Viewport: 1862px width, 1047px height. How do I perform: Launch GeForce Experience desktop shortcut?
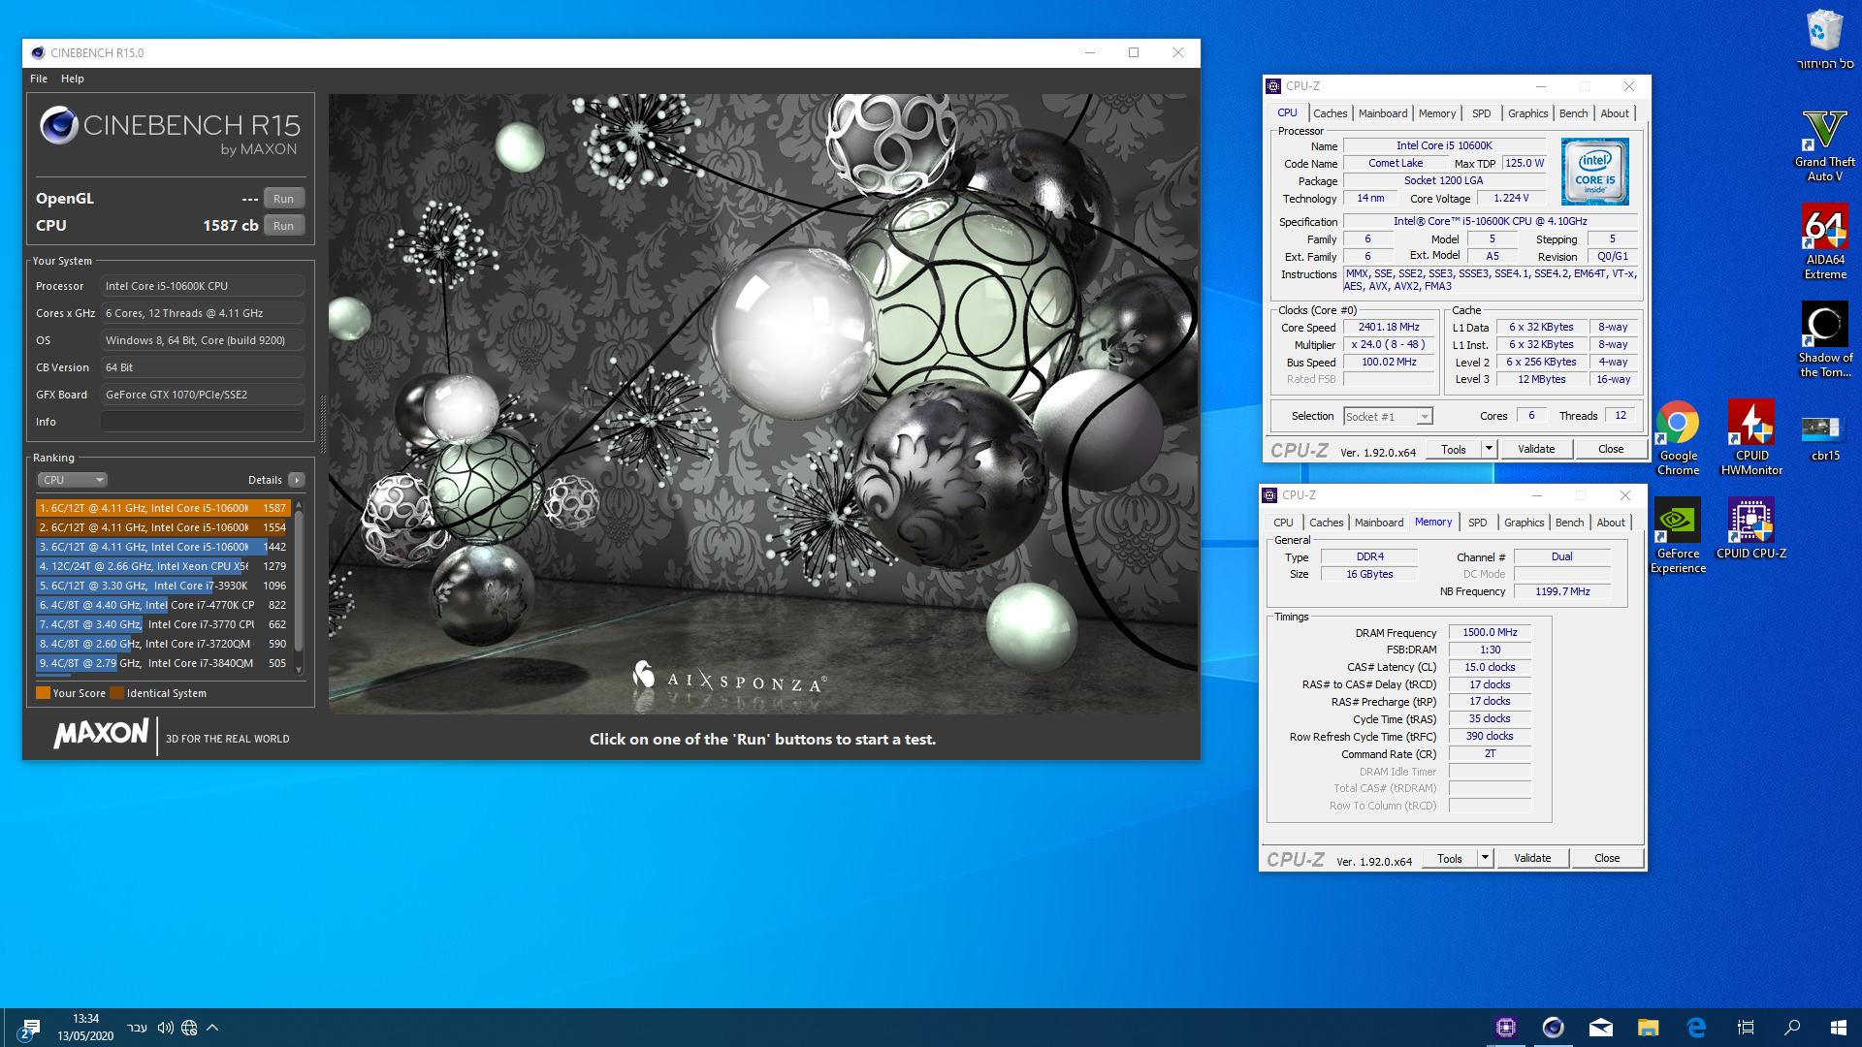tap(1678, 536)
